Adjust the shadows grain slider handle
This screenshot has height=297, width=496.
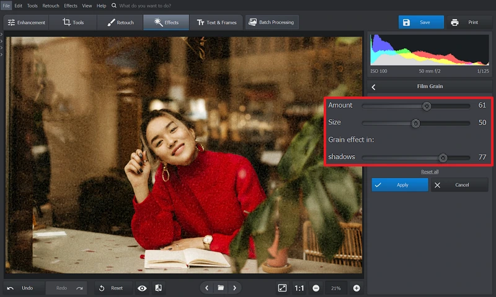click(443, 158)
